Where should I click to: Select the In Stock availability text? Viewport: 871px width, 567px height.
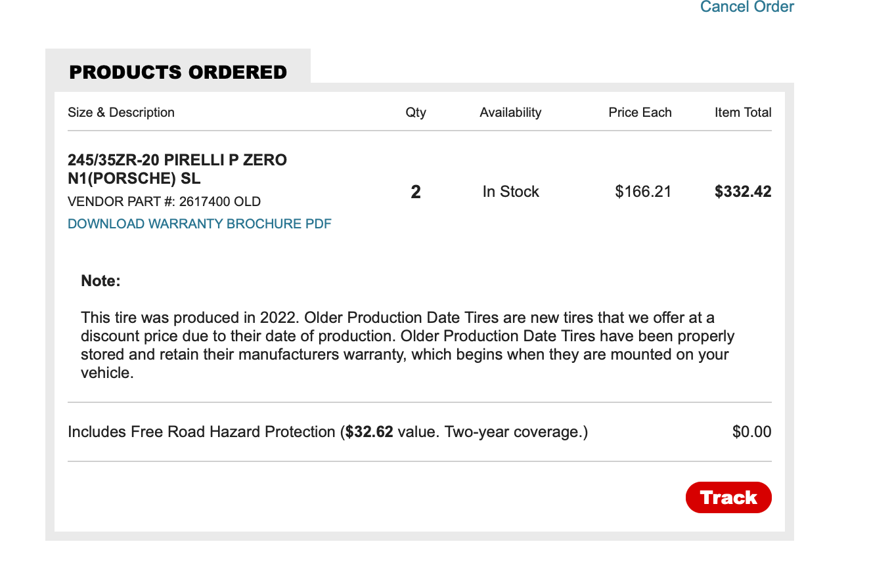(510, 192)
